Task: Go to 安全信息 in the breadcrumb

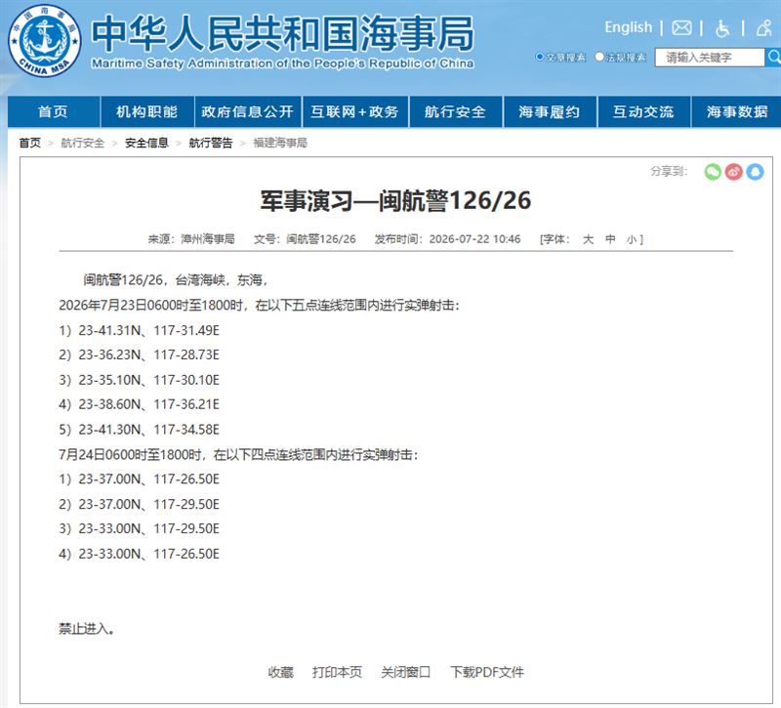Action: tap(146, 143)
